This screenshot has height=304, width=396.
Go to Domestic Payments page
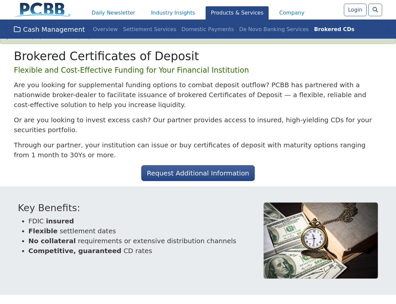tap(208, 29)
